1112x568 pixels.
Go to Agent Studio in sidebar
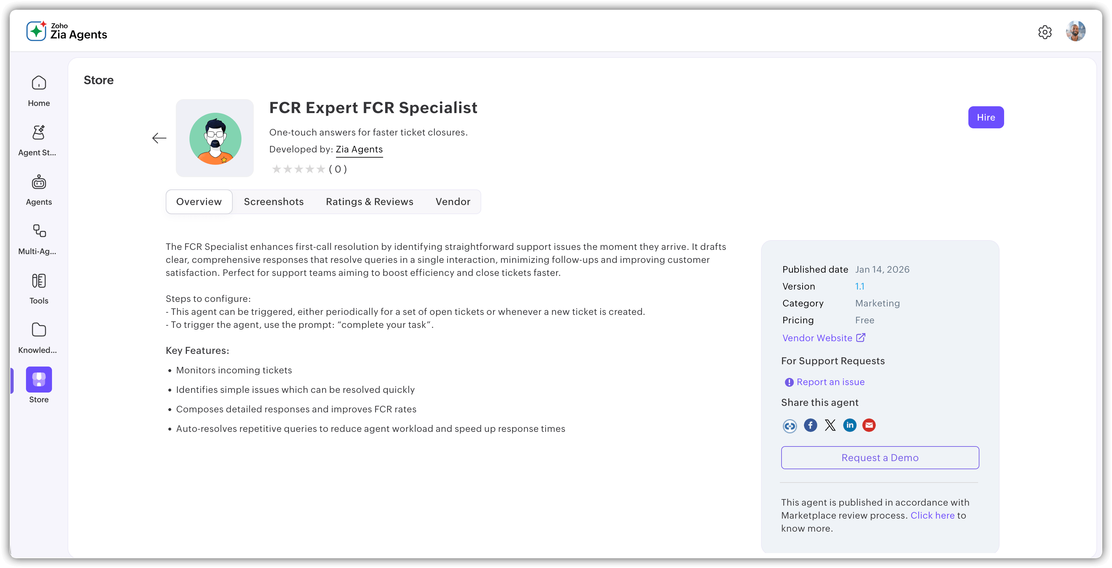coord(39,133)
